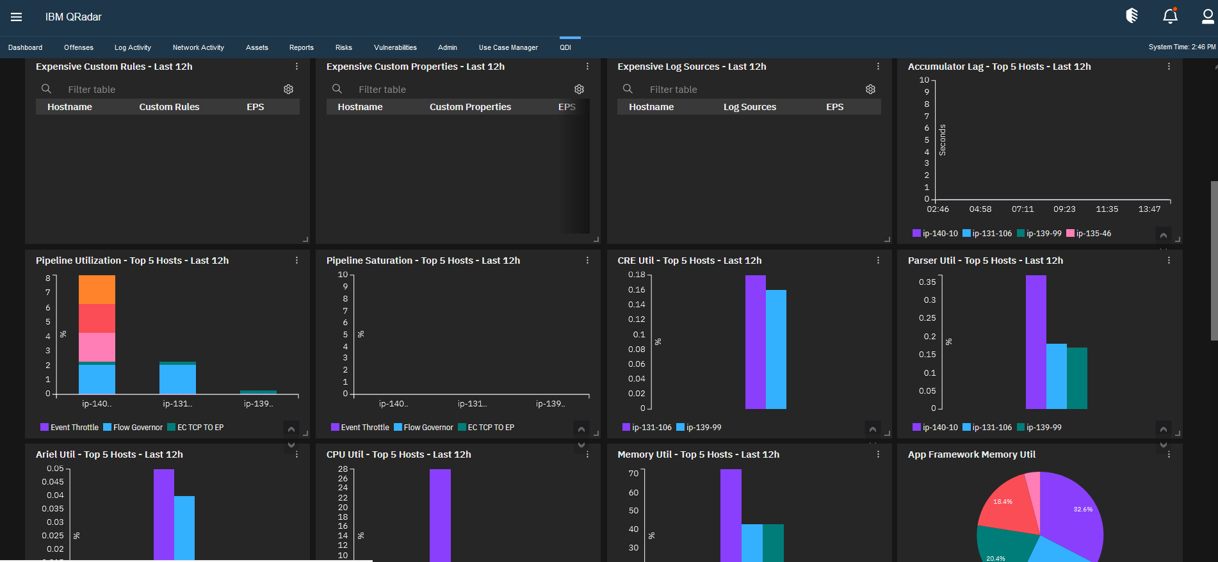The image size is (1218, 562).
Task: Open the Vulnerabilities tab
Action: click(395, 47)
